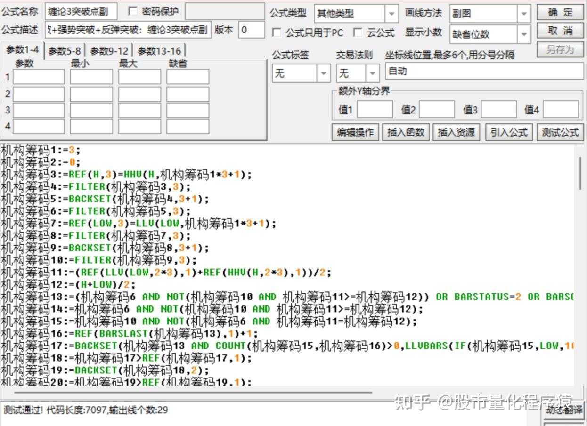Click the 值4 input field
Image resolution: width=587 pixels, height=426 pixels.
(x=561, y=109)
